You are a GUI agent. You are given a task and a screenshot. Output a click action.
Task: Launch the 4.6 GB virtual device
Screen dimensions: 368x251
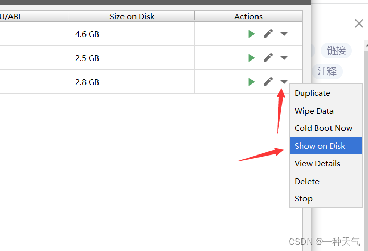tap(251, 34)
